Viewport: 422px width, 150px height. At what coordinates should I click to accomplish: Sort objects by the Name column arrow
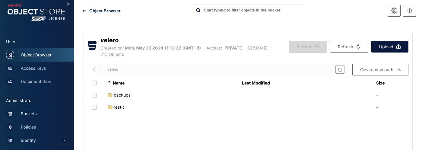(x=109, y=82)
